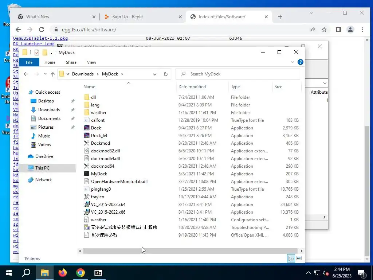Open 7-Zip from the taskbar

pos(98,273)
